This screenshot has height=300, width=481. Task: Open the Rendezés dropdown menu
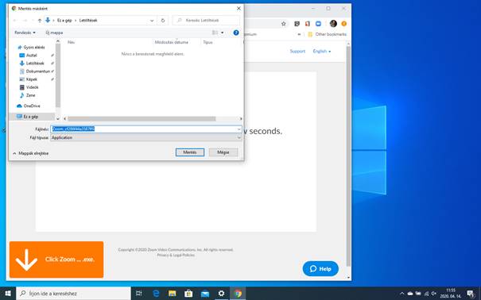pos(25,33)
